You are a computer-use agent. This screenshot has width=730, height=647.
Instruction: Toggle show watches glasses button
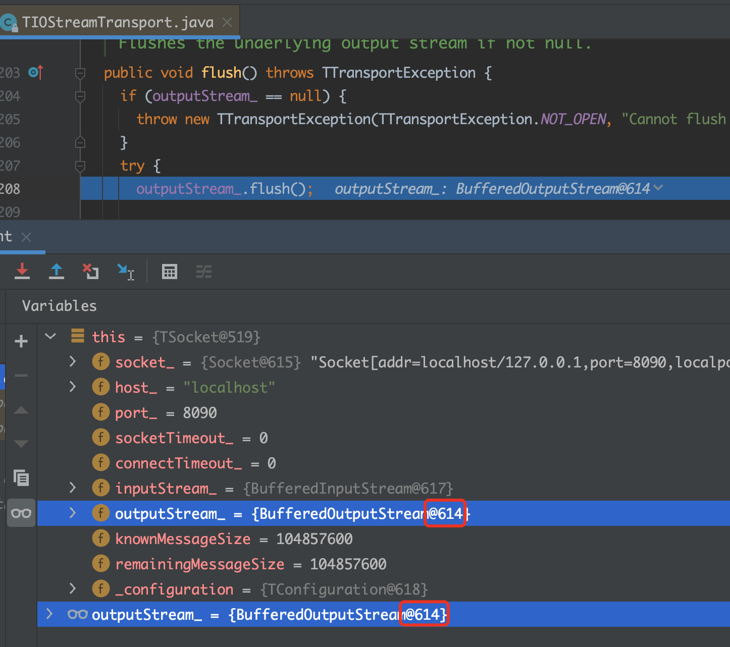pyautogui.click(x=21, y=513)
